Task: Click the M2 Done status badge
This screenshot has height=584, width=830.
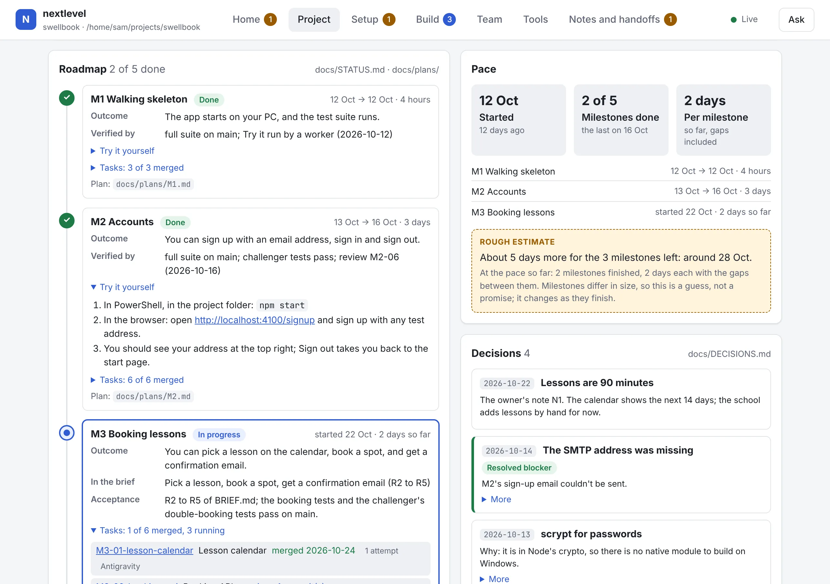Action: pos(175,223)
